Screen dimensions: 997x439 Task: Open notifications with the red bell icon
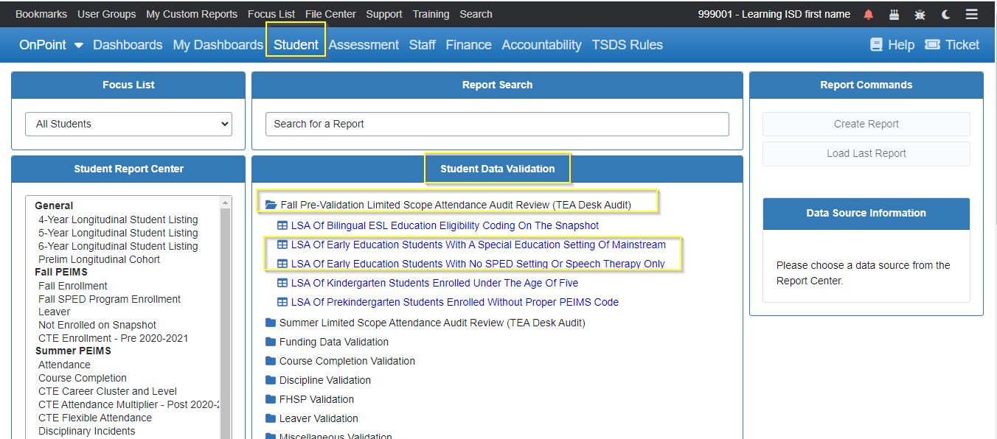click(x=869, y=14)
